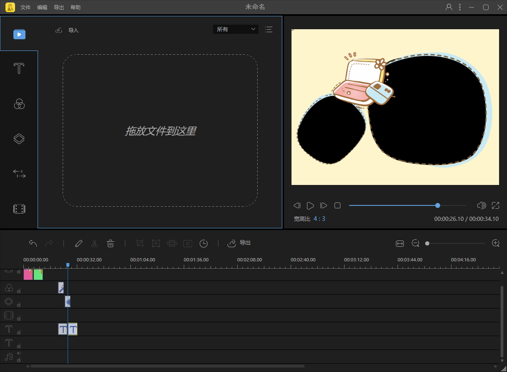Step to previous frame in preview
Viewport: 507px width, 372px height.
[297, 205]
